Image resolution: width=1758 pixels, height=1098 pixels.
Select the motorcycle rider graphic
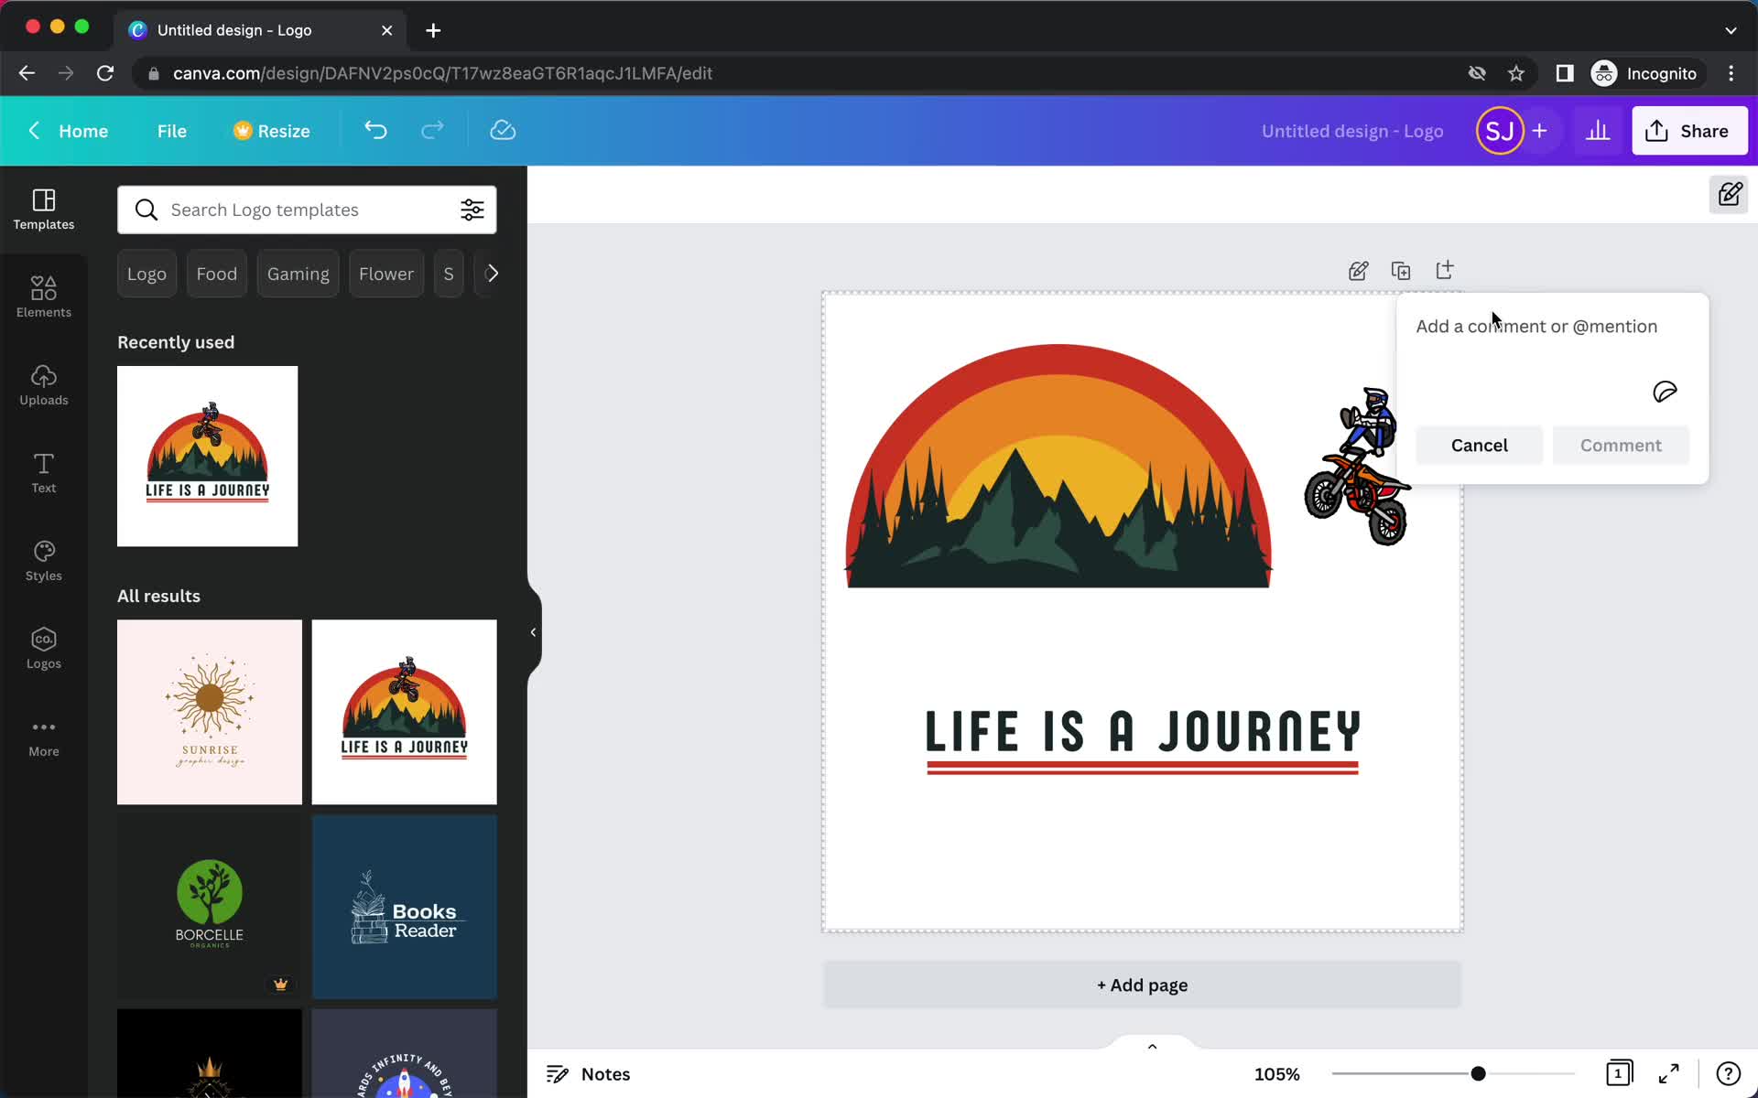[x=1359, y=467]
